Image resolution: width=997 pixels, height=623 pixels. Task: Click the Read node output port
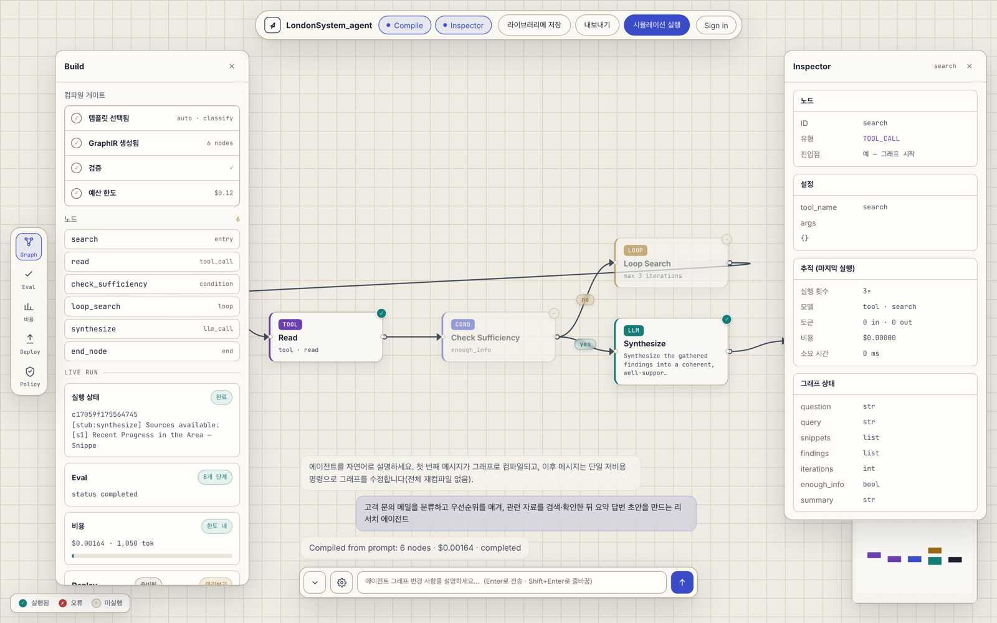(x=384, y=337)
